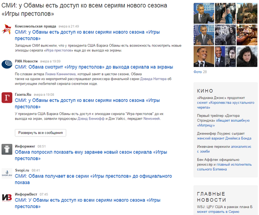
Task: Open the Informing headline 'Обама попросил показать'
Action: click(91, 152)
